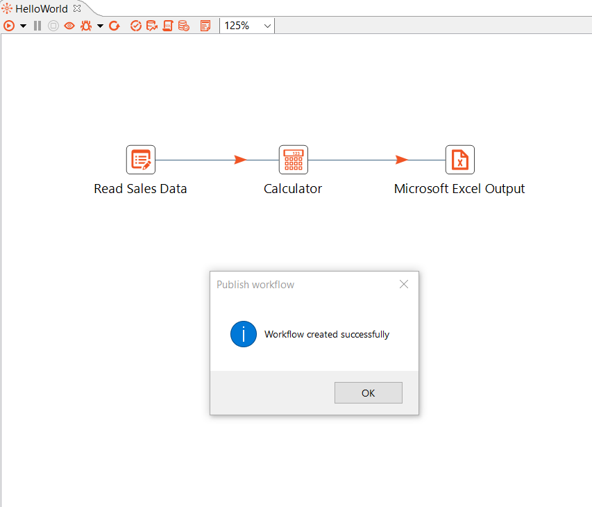Generate SQL for the transformation
Screen dimensions: 592x507
pos(168,26)
